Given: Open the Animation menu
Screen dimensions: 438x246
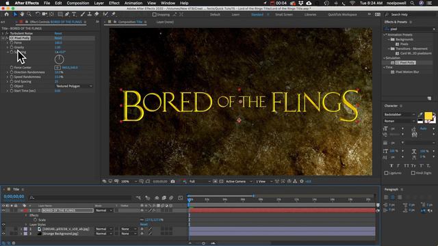Looking at the screenshot, I should pyautogui.click(x=133, y=3).
